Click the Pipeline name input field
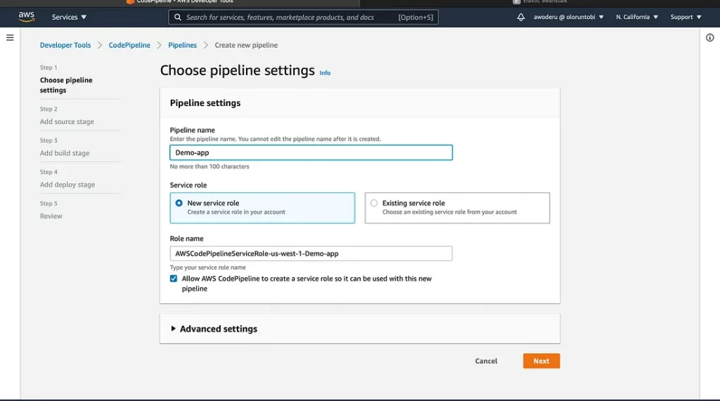This screenshot has height=401, width=720. point(311,152)
